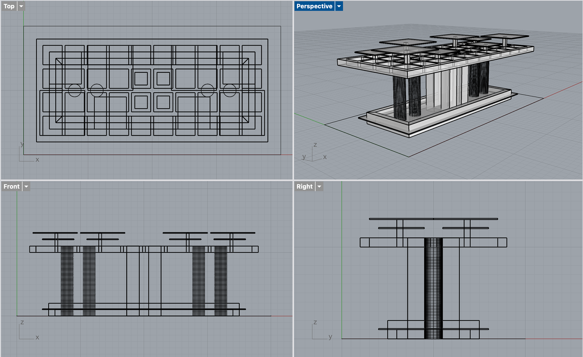
Task: Open the Front viewport dropdown arrow
Action: tap(26, 186)
